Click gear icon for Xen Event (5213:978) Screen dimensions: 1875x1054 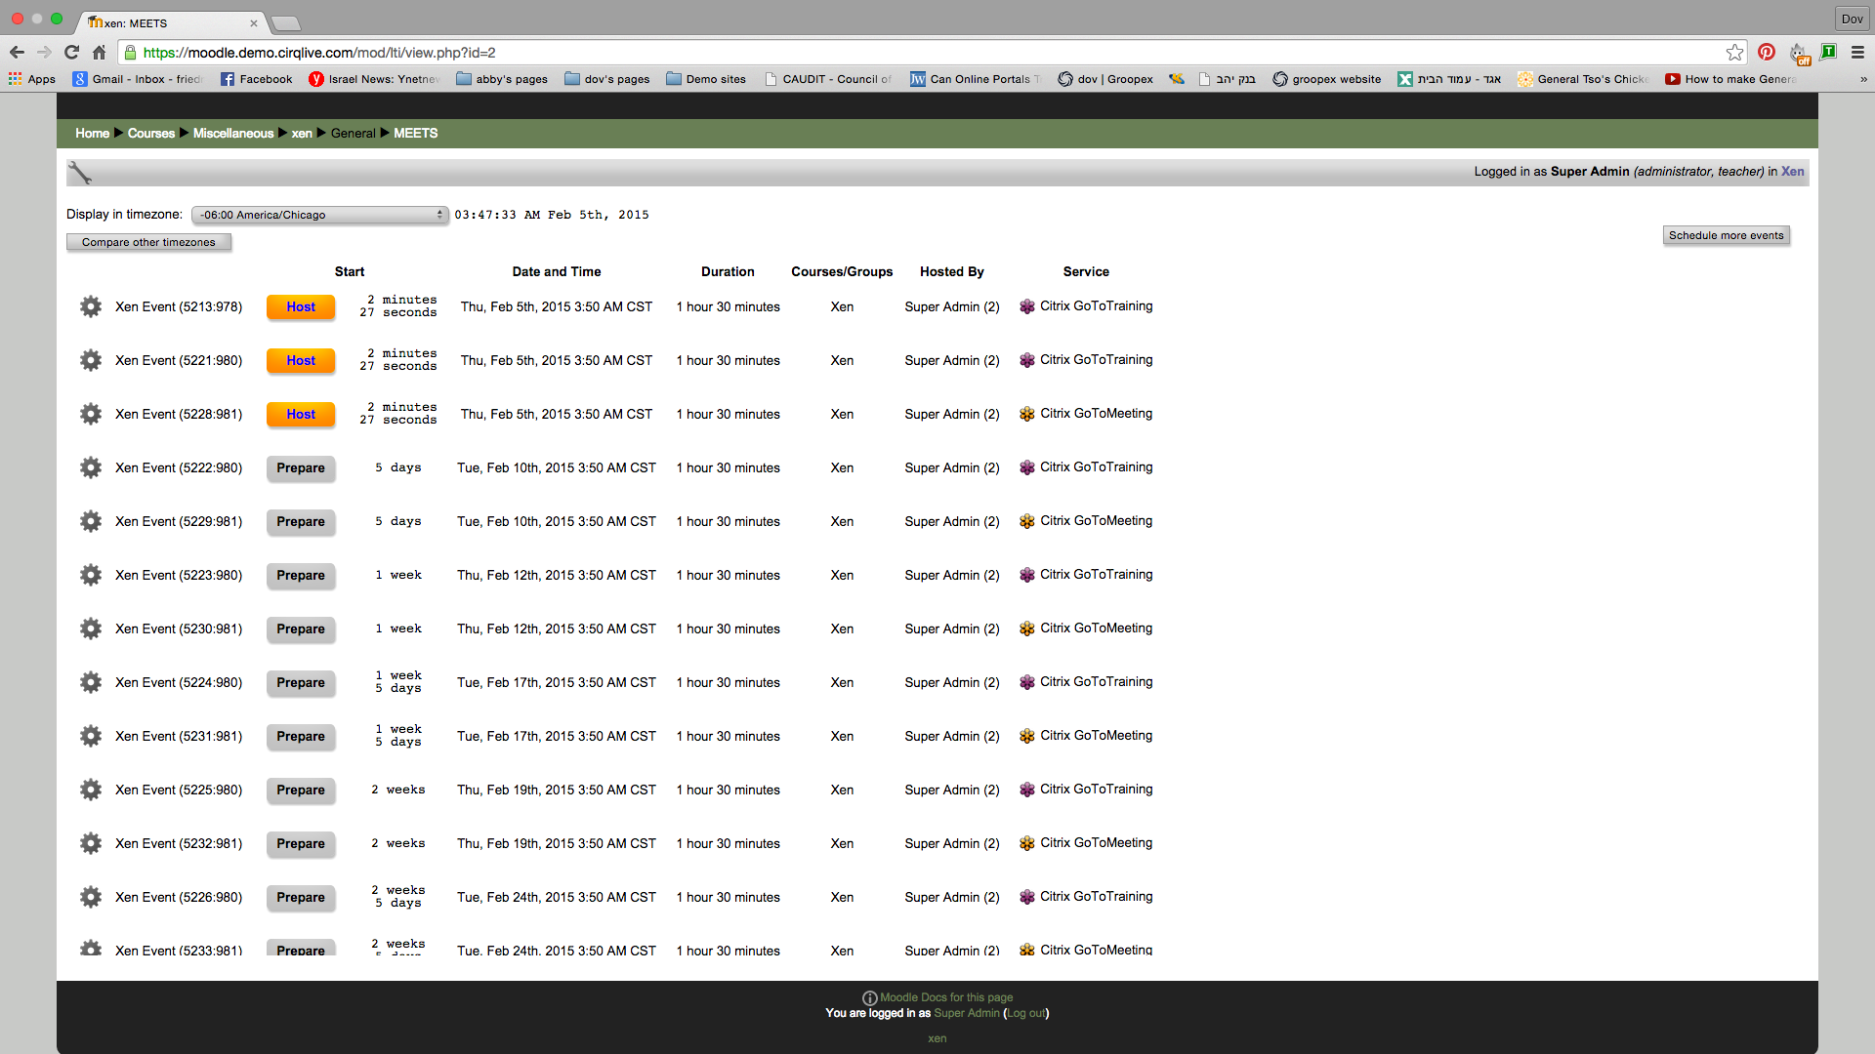coord(91,306)
